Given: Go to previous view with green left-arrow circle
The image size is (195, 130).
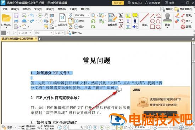Looking at the screenshot, I should pyautogui.click(x=40, y=16).
